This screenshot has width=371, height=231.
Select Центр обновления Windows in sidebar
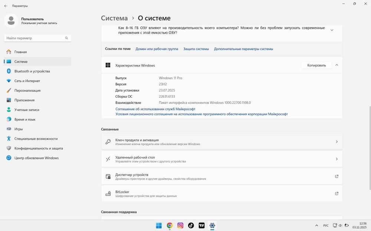click(37, 158)
